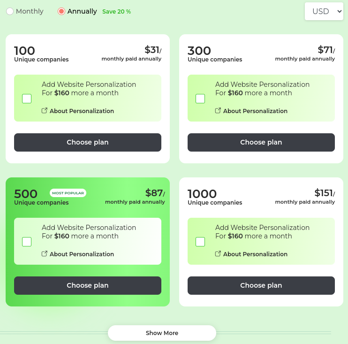Screen dimensions: 348x344
Task: Expand more plans with Show More
Action: 162,333
